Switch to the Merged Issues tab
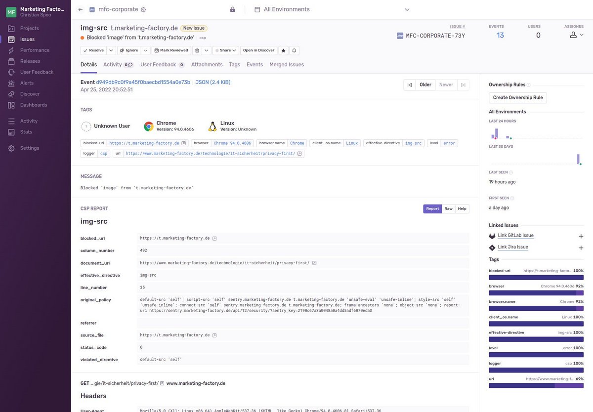The image size is (593, 412). tap(286, 65)
